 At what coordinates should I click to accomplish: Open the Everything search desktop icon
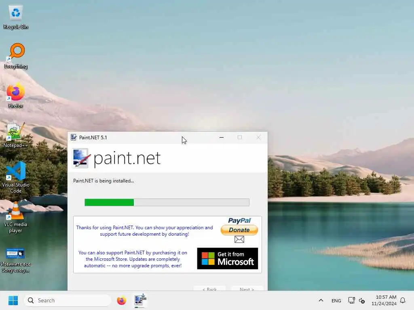pos(16,56)
